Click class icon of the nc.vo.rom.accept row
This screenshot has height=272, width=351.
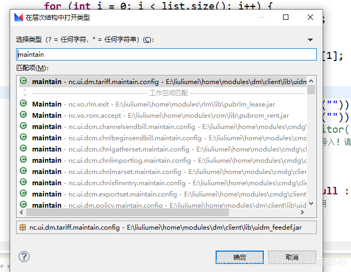point(24,115)
